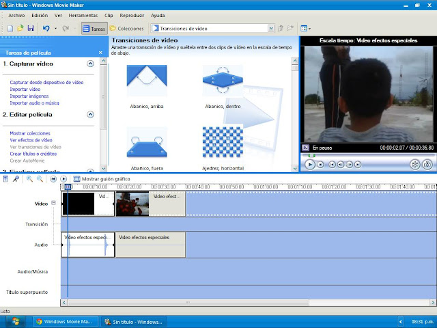Go to the next frame in monitor
The height and width of the screenshot is (328, 437).
(350, 165)
